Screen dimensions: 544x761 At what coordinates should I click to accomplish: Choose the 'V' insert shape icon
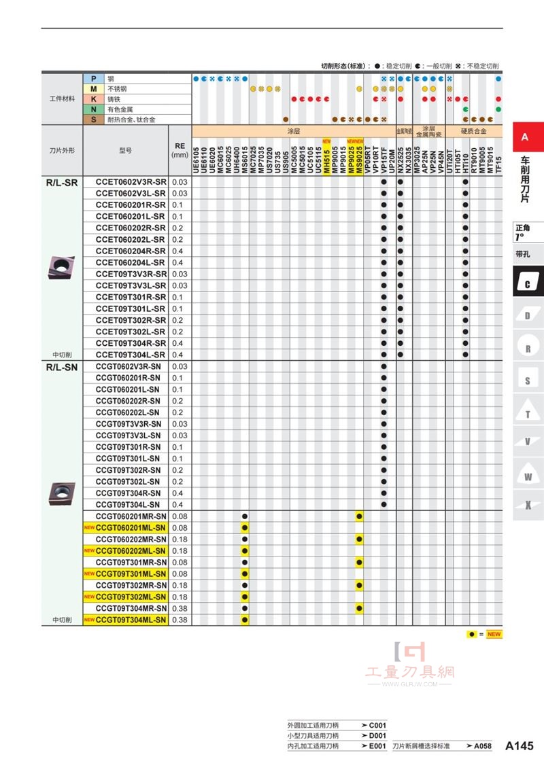(528, 442)
